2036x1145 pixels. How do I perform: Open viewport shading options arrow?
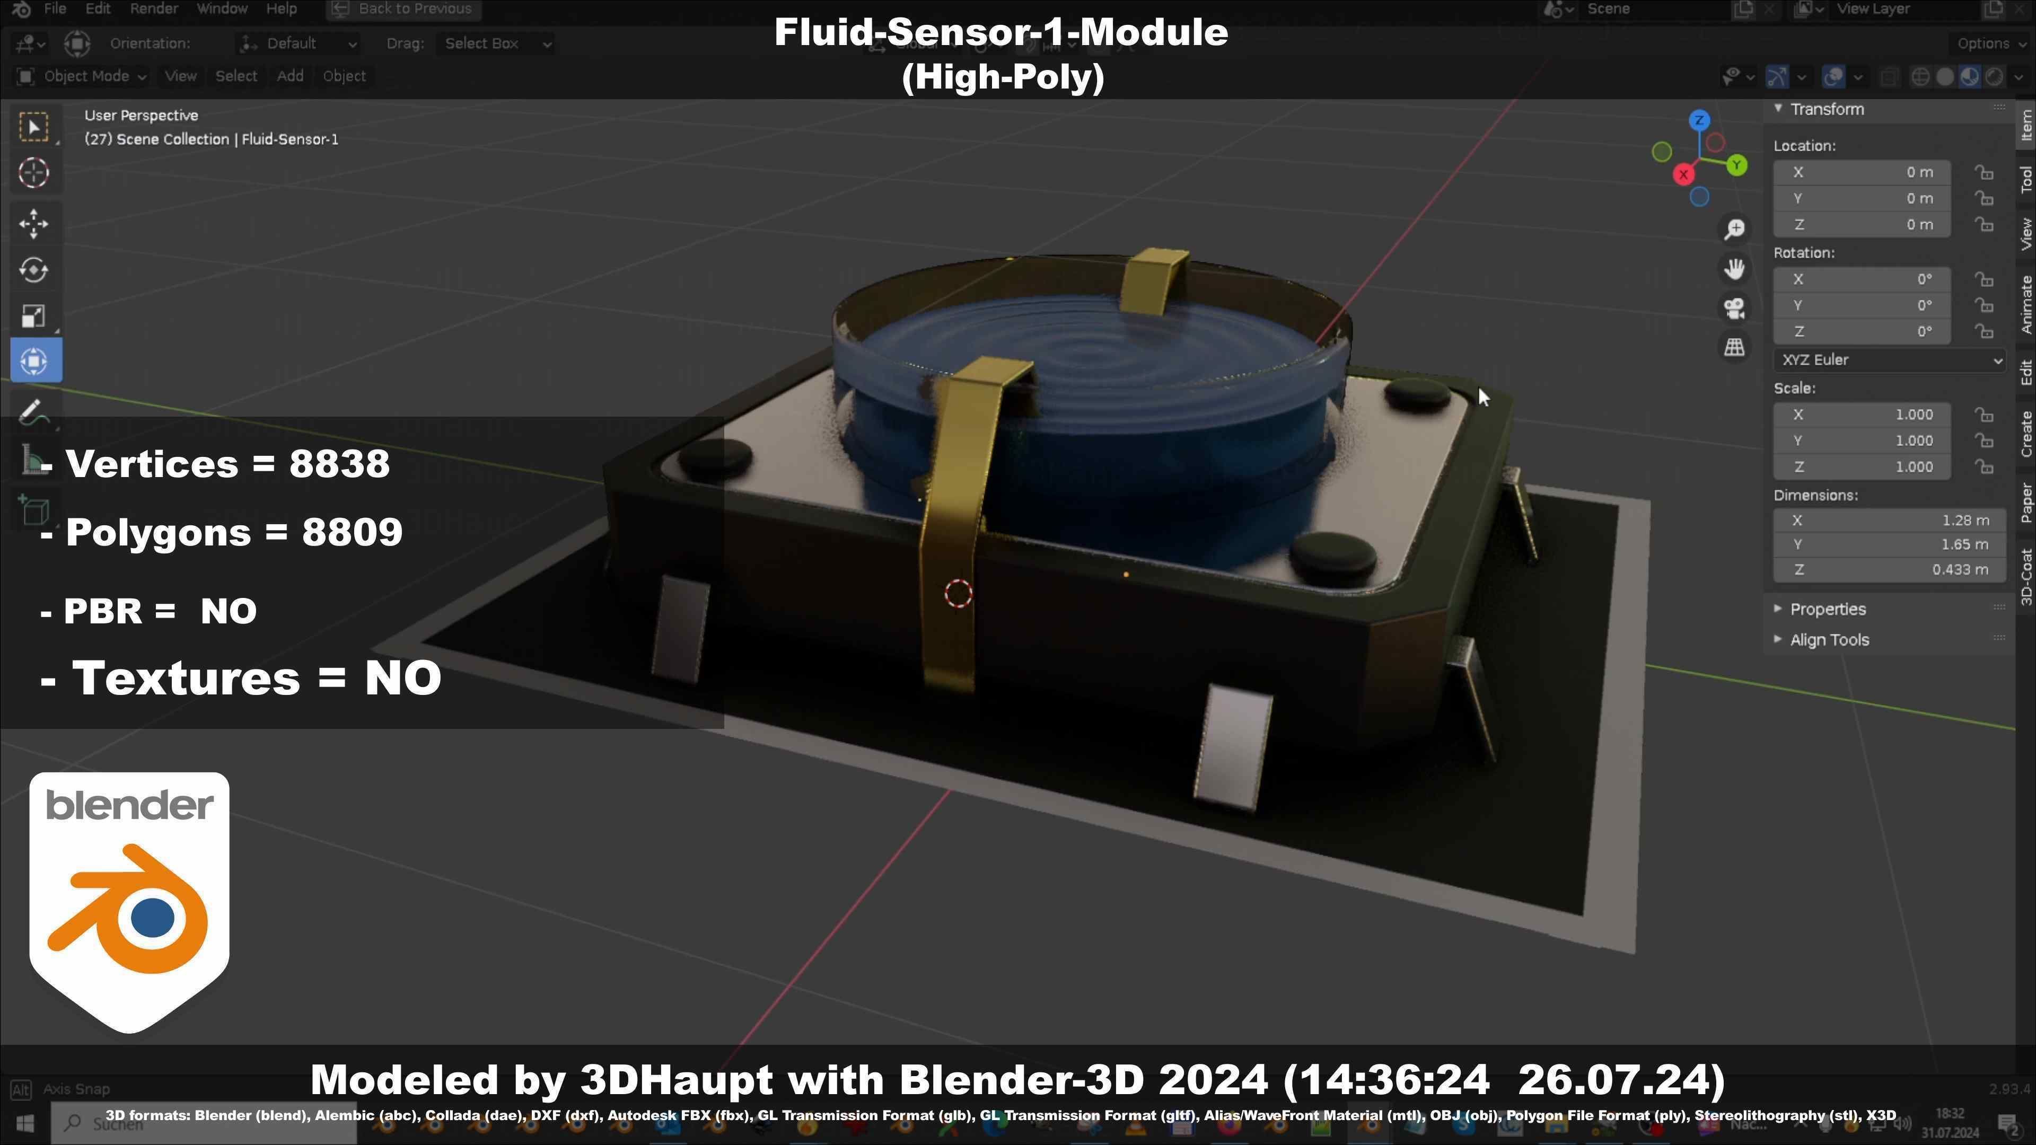[x=2019, y=77]
